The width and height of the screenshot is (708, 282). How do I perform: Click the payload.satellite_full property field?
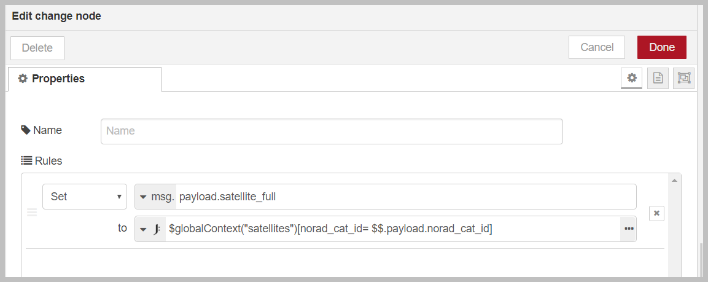406,197
